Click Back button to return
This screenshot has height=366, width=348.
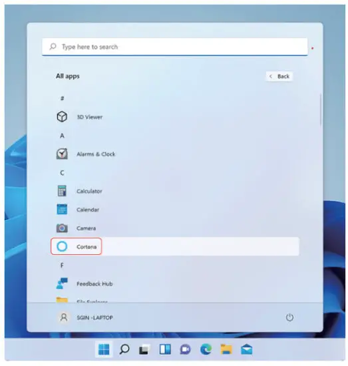point(279,77)
